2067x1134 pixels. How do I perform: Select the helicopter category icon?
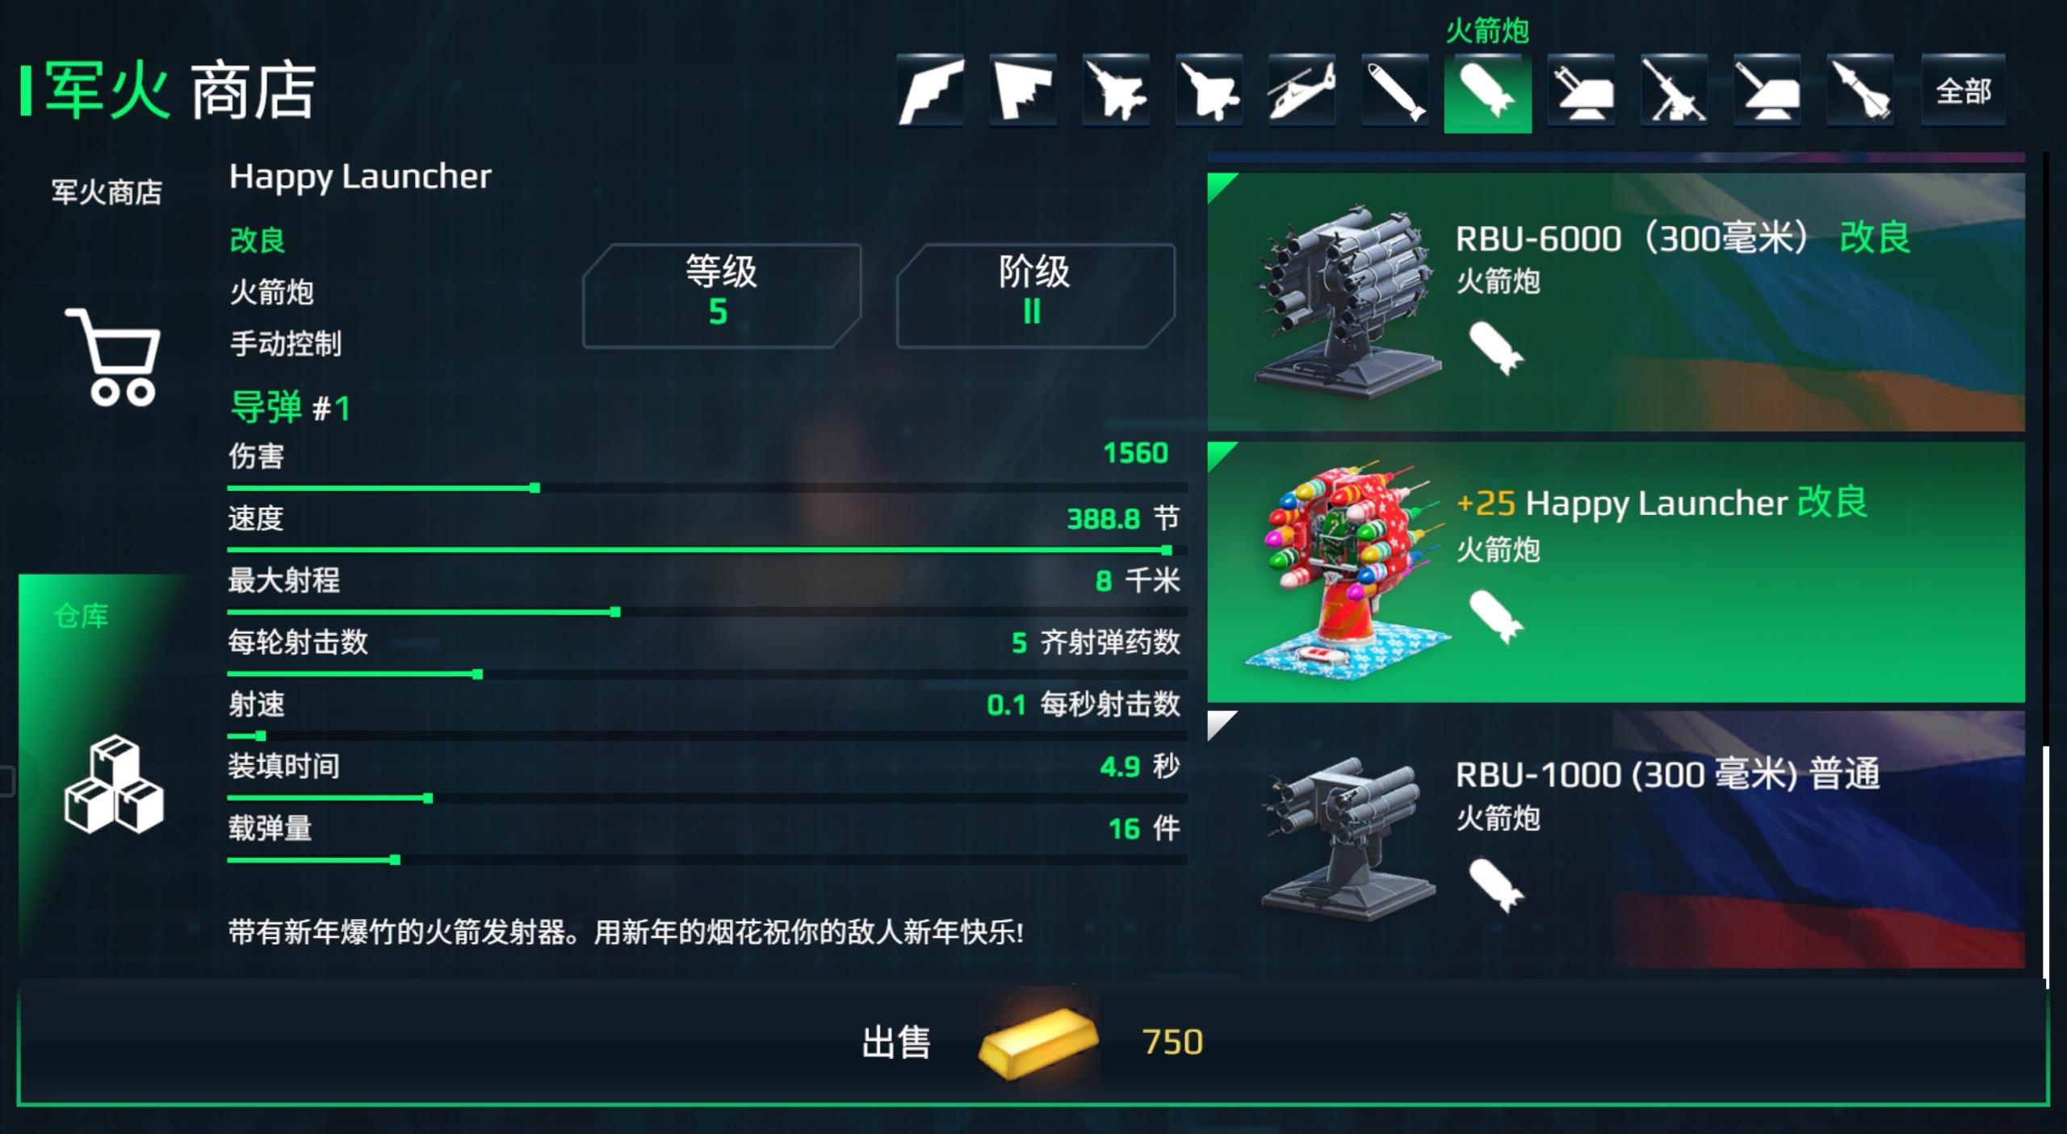[x=1302, y=90]
